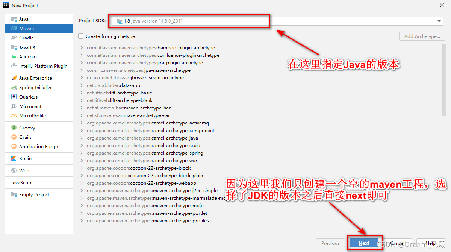
Task: Click the Next button
Action: tap(364, 243)
